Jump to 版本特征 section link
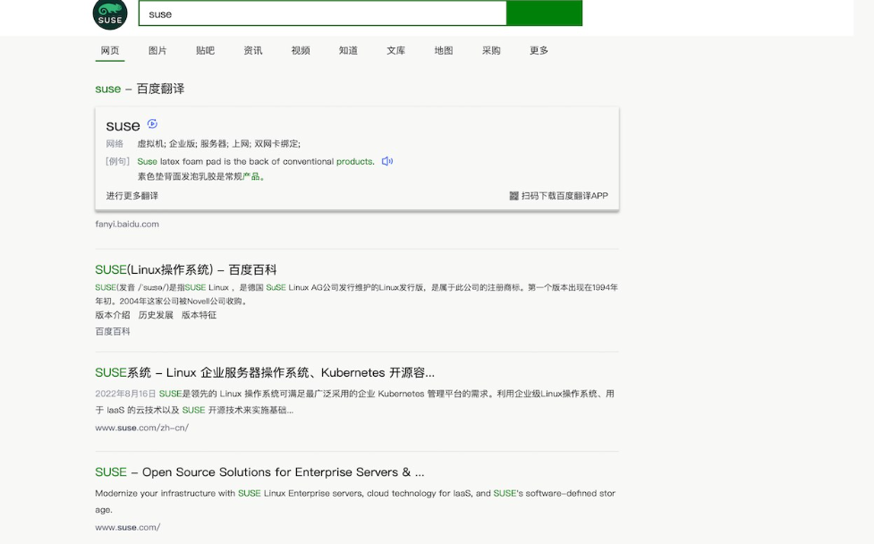This screenshot has width=874, height=544. [x=199, y=315]
